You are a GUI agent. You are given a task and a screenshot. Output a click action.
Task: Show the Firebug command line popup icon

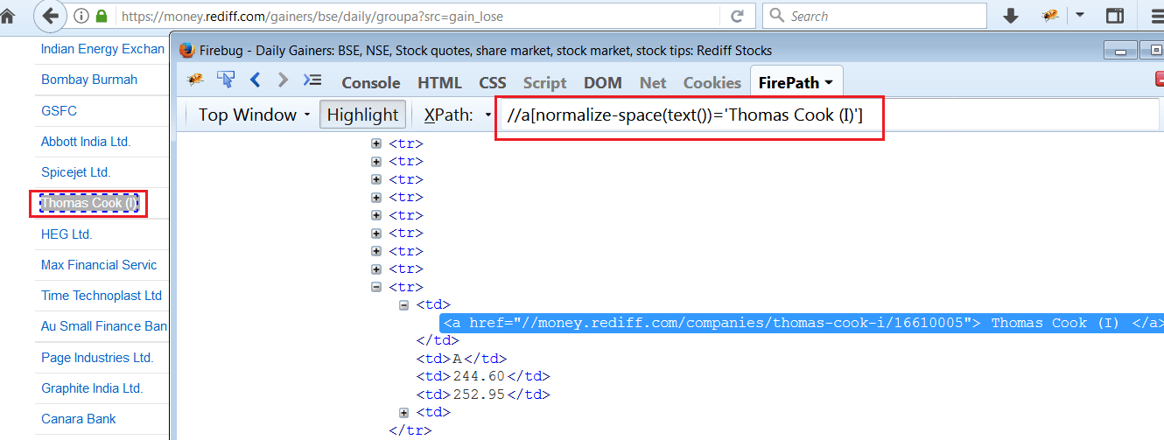pos(312,80)
